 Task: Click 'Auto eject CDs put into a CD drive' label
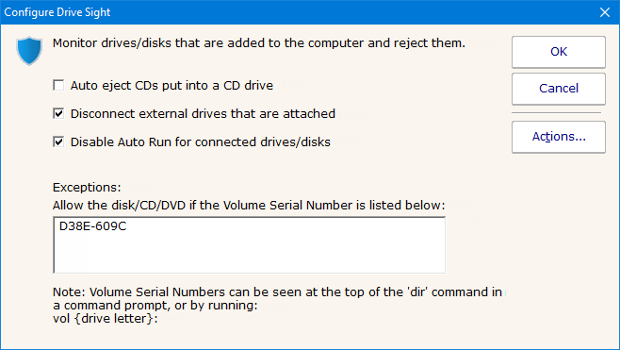[171, 86]
